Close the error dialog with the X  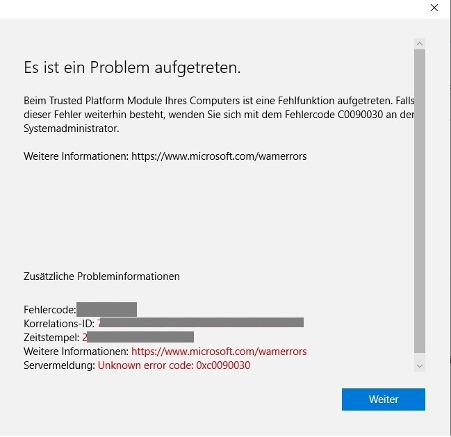pyautogui.click(x=434, y=8)
